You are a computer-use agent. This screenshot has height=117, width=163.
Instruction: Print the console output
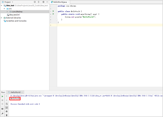click(7, 111)
